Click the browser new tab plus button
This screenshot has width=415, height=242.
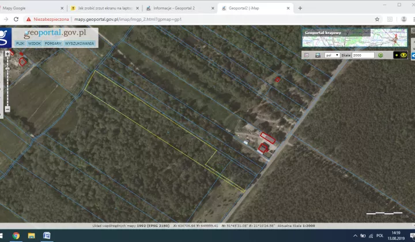click(300, 8)
